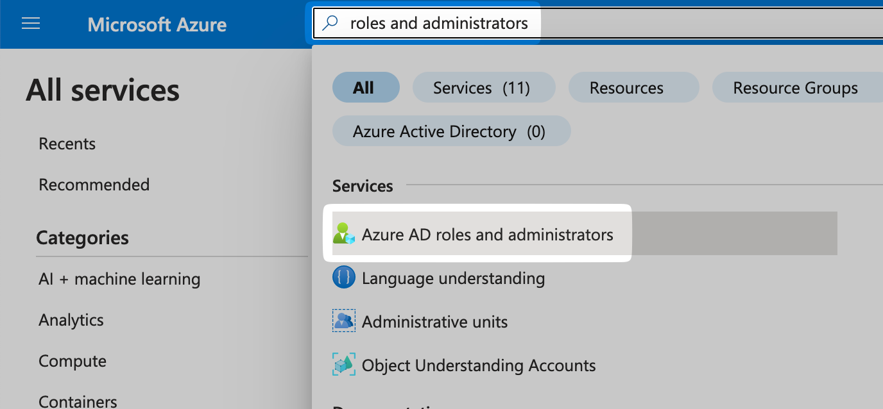Select AI + machine learning category
The image size is (883, 409).
(x=119, y=279)
